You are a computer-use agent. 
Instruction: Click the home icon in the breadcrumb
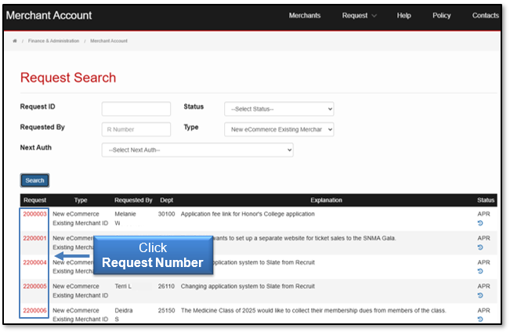(x=15, y=41)
